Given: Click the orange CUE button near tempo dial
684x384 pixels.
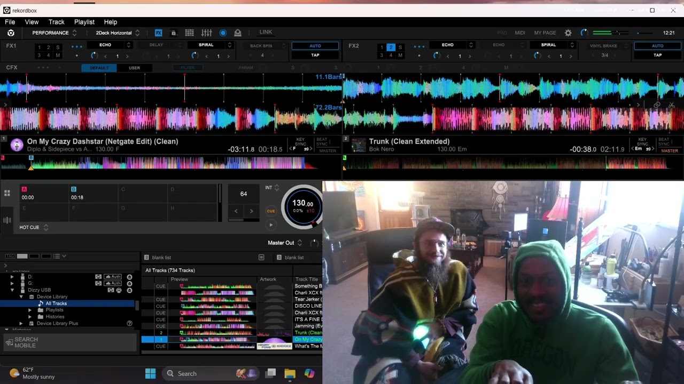Looking at the screenshot, I should pos(271,211).
